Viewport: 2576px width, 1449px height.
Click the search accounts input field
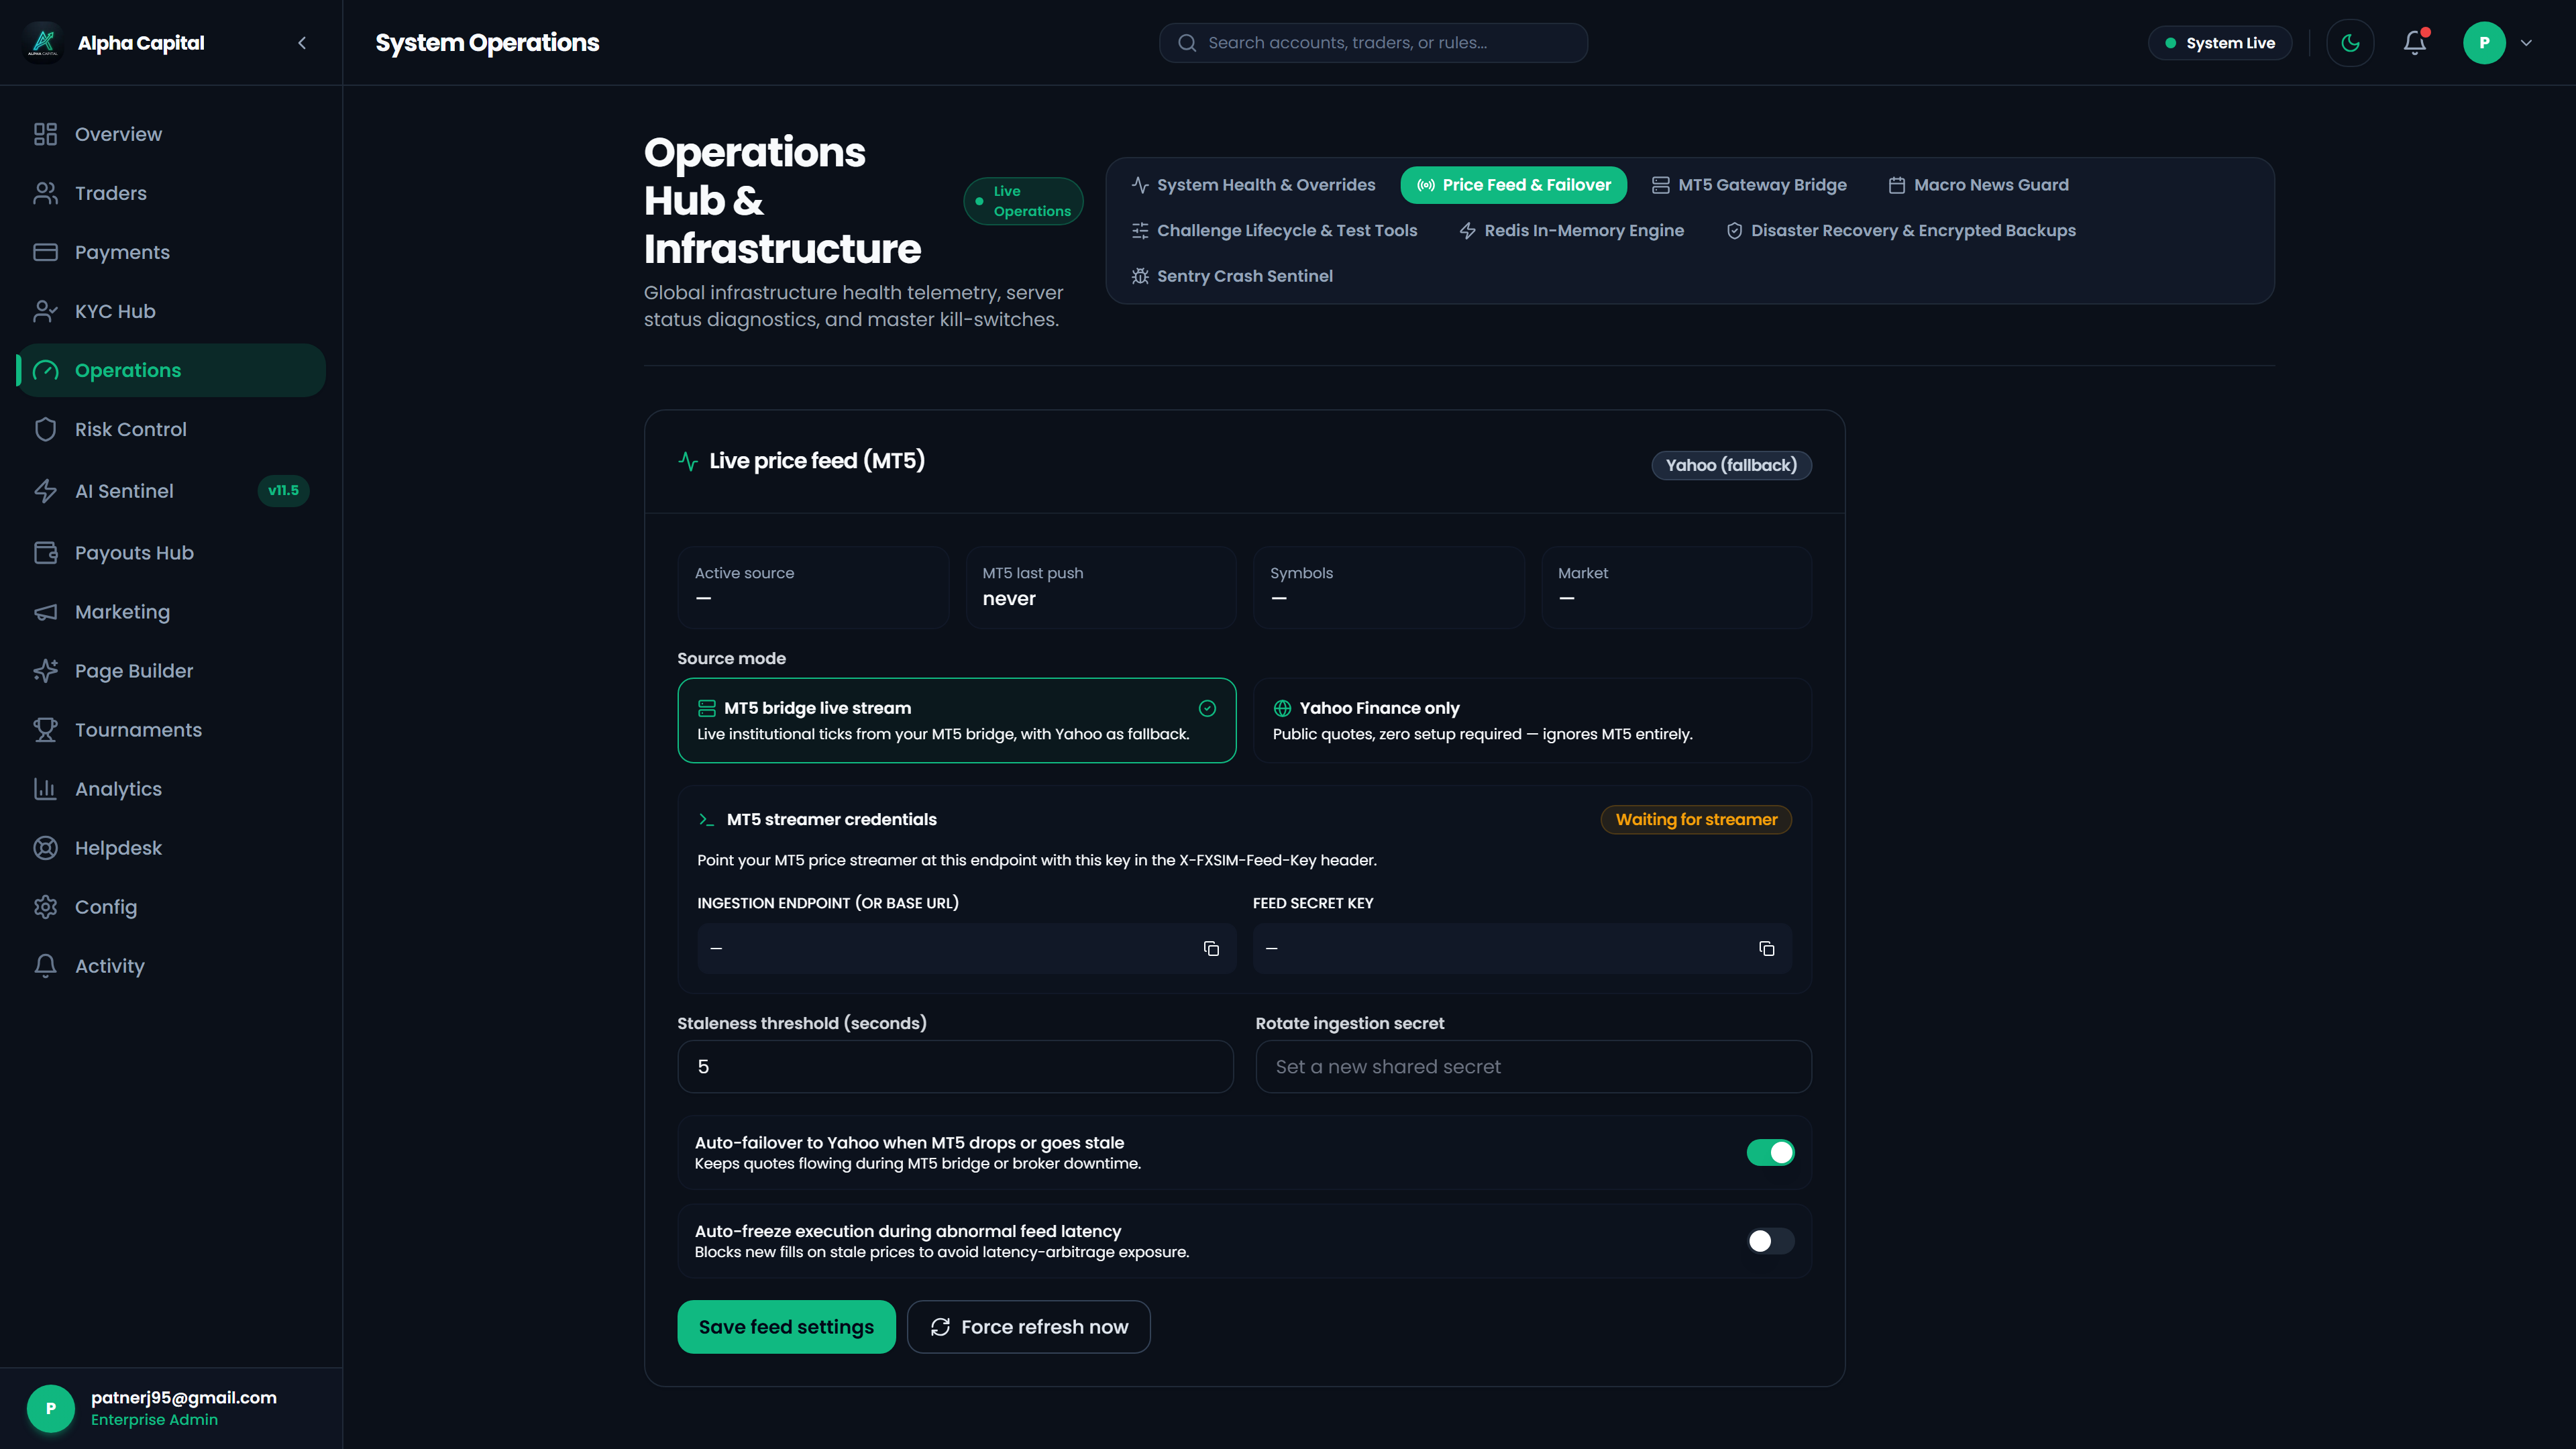1373,43
